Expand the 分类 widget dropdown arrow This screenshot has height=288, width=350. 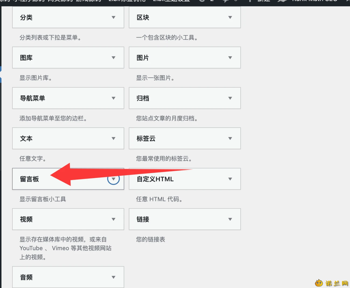tap(114, 17)
